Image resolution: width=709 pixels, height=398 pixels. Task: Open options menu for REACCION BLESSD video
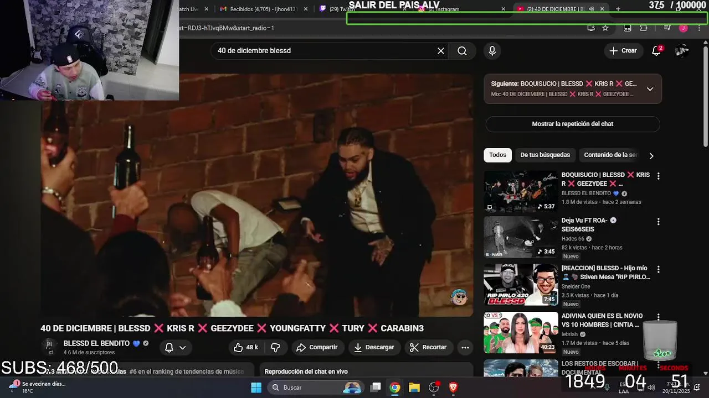pyautogui.click(x=658, y=269)
